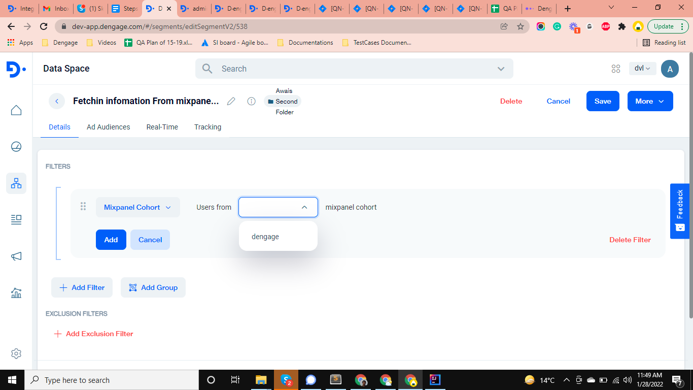Open the analytics chart icon in sidebar
Screen dimensions: 693x390
16,293
